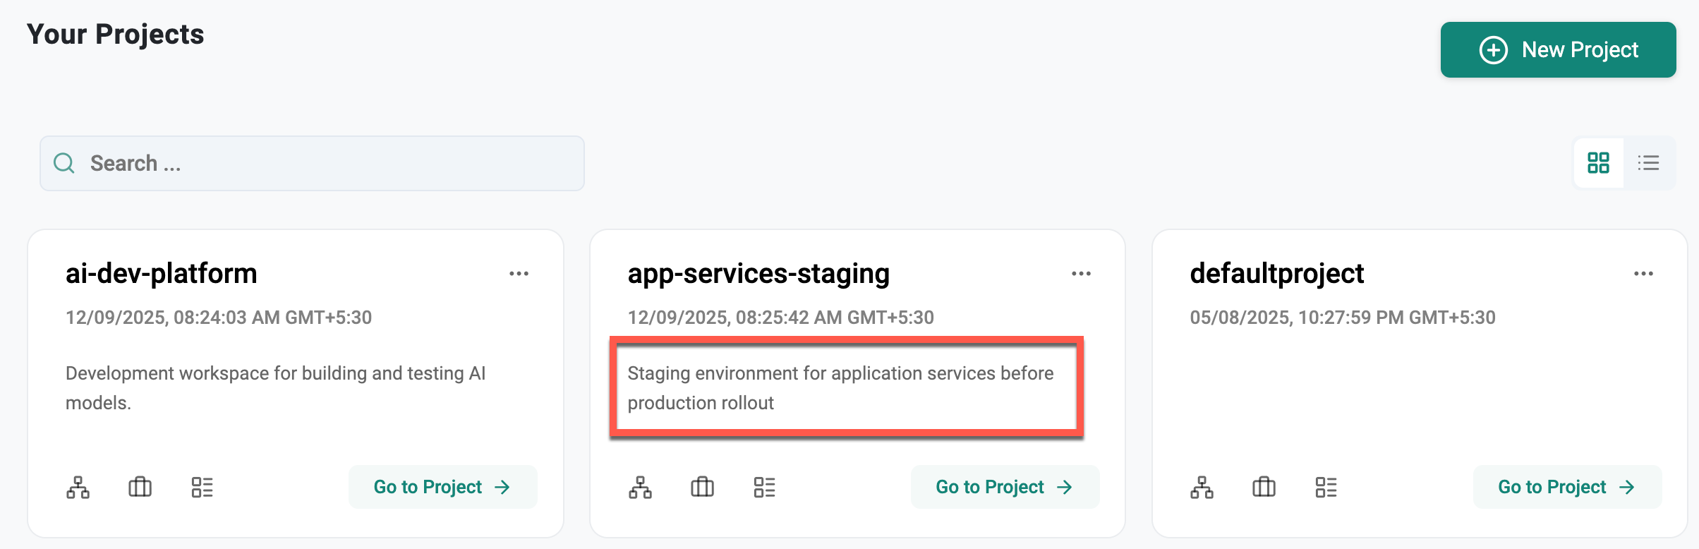Switch to grid view layout
This screenshot has height=549, width=1699.
(1598, 163)
